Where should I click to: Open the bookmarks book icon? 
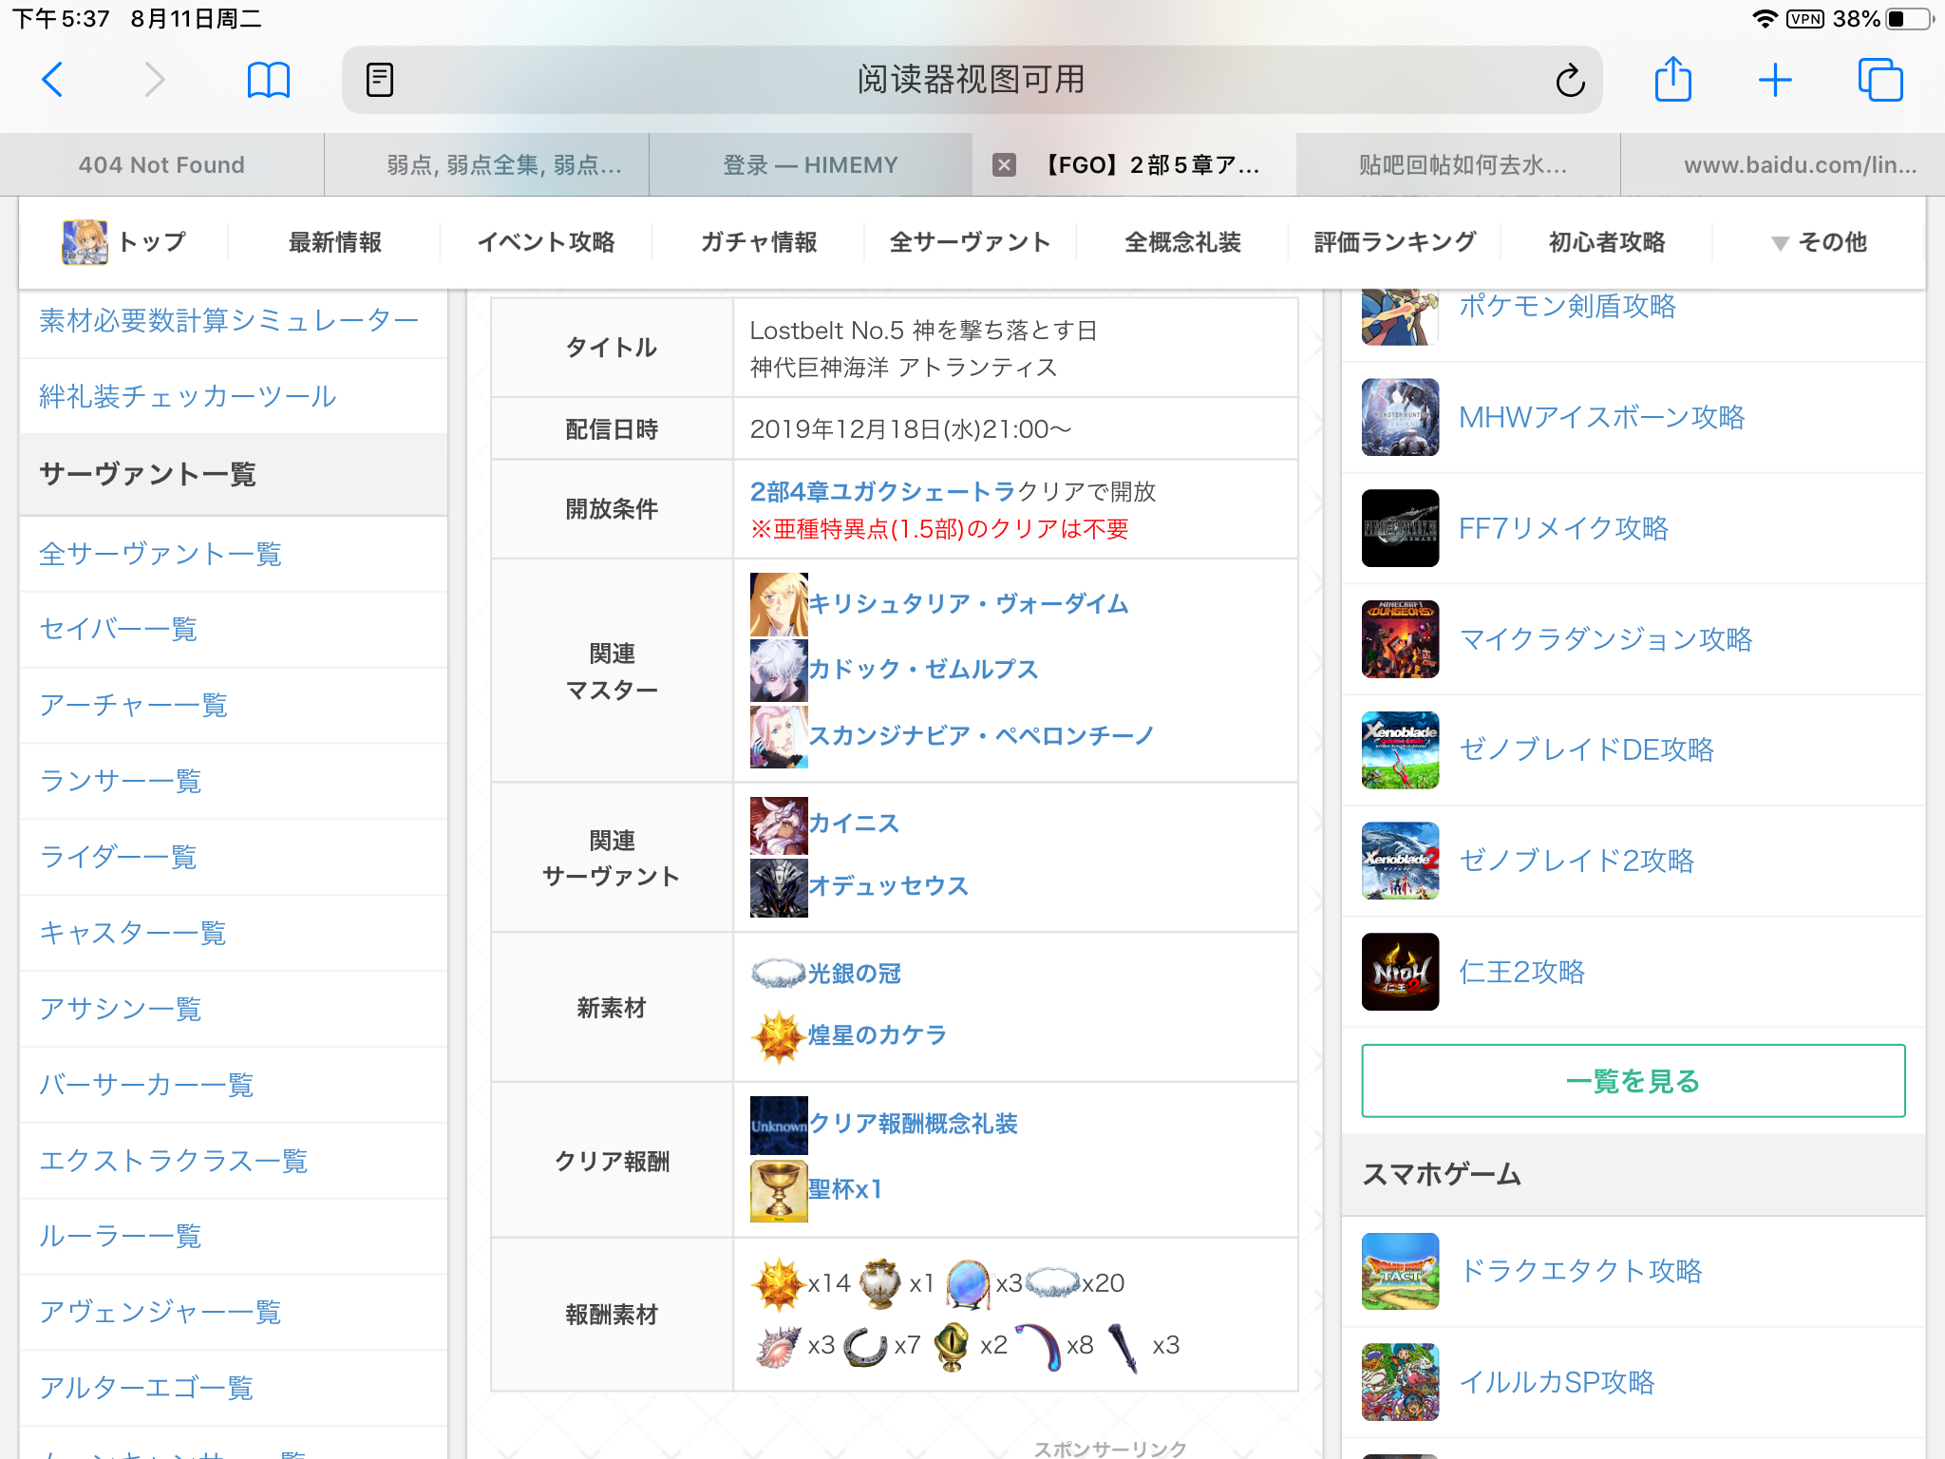click(x=269, y=80)
